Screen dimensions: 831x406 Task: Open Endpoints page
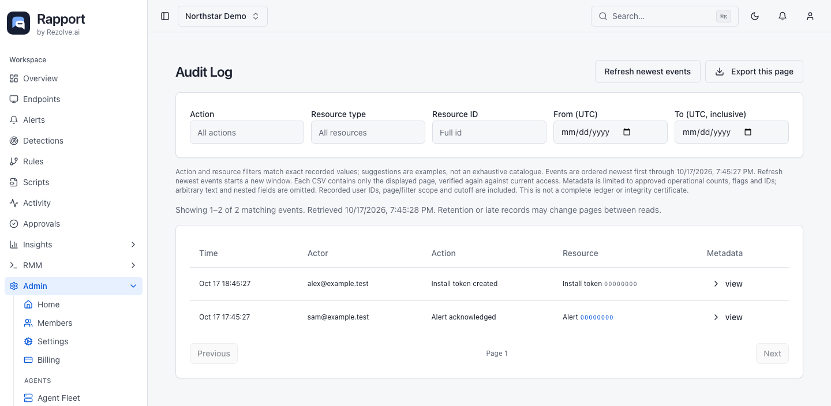(x=73, y=99)
